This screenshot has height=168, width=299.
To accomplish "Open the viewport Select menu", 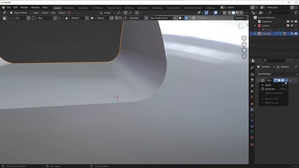I will point(45,13).
